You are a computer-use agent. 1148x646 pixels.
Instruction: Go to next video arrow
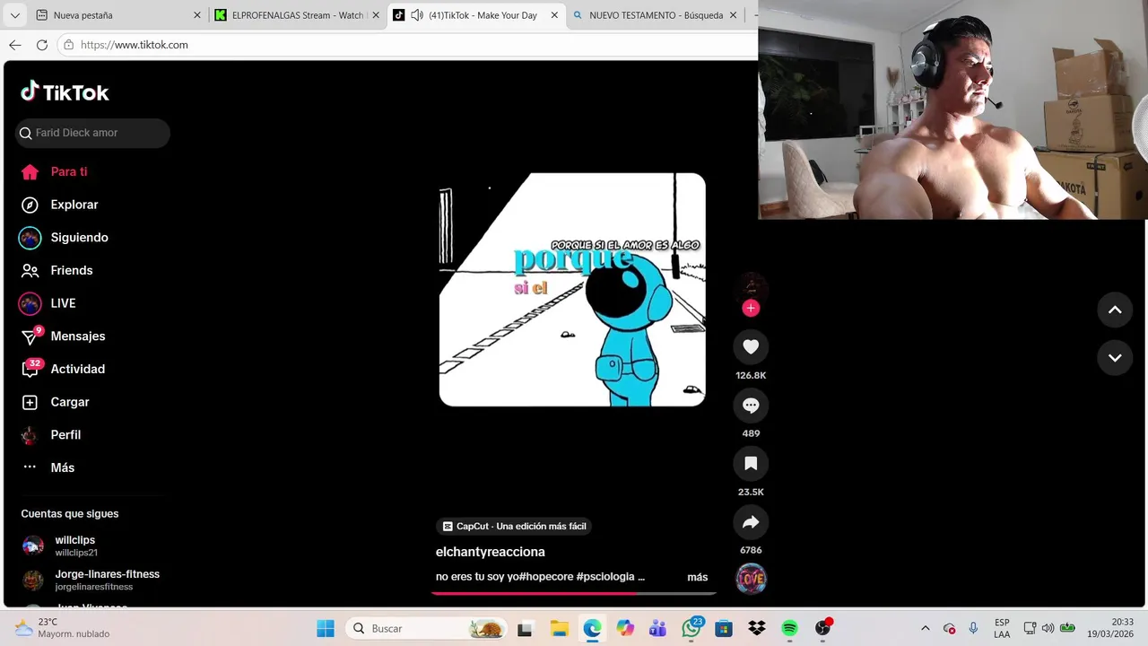pyautogui.click(x=1115, y=357)
